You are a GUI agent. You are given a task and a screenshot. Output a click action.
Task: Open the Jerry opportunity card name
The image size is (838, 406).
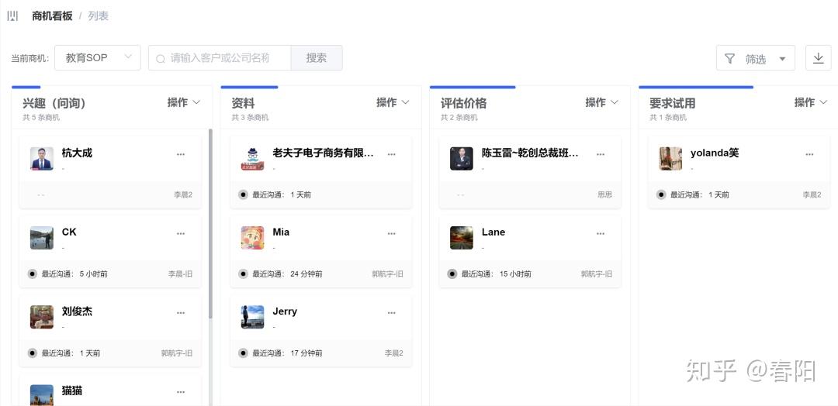click(x=285, y=311)
